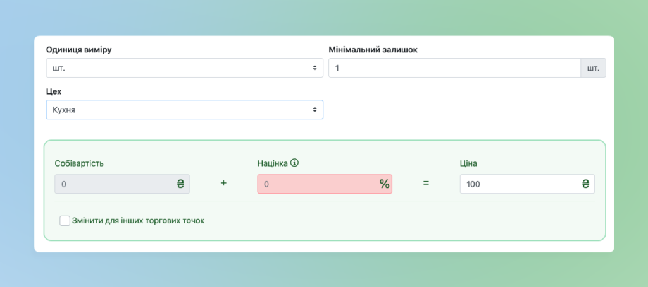Click the equals sign before Ціна
Screen dimensions: 648x287
(x=426, y=183)
